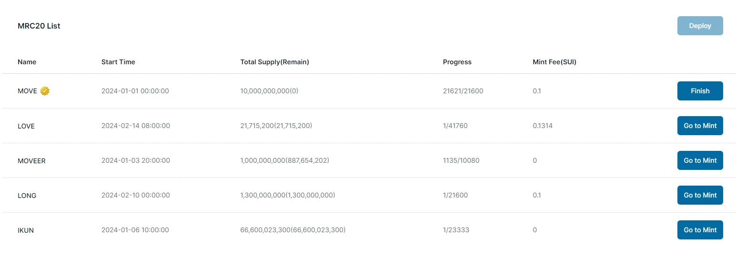Click the Name column header
The height and width of the screenshot is (257, 736).
(x=27, y=62)
